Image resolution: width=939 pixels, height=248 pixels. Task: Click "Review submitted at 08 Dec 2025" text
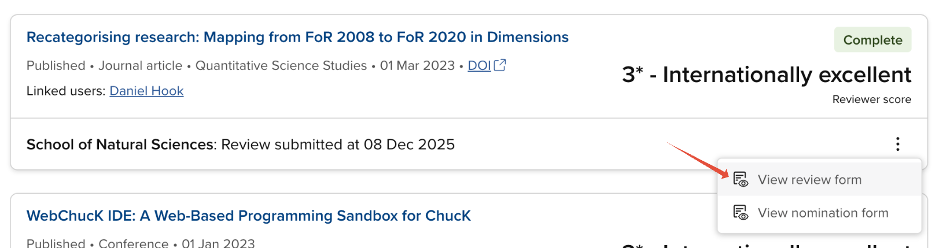338,145
